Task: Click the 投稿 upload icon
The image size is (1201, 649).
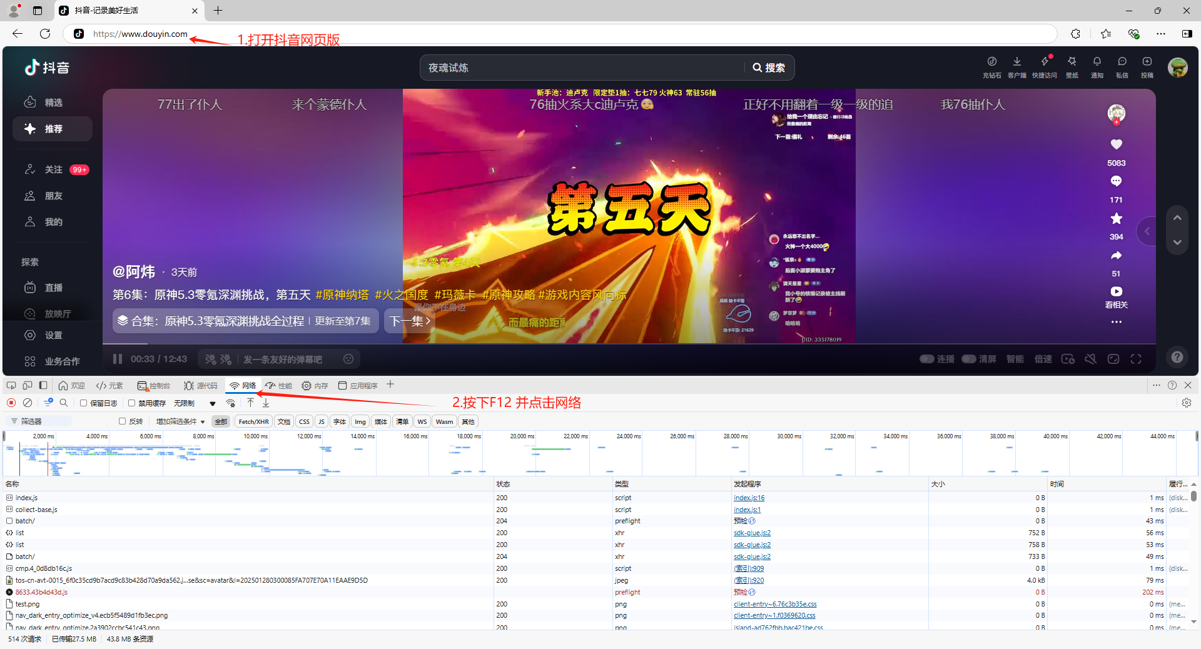Action: 1147,61
